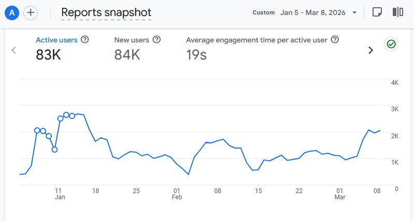Screen dimensions: 414x221
Task: Select the Active users metric tab
Action: tap(57, 39)
